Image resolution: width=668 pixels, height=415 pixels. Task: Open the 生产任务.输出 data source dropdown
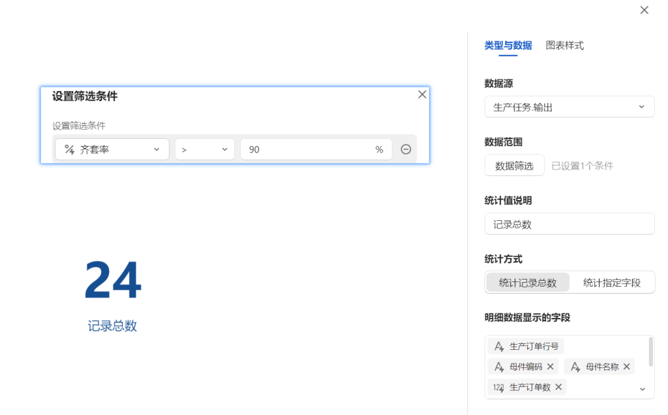tap(569, 107)
